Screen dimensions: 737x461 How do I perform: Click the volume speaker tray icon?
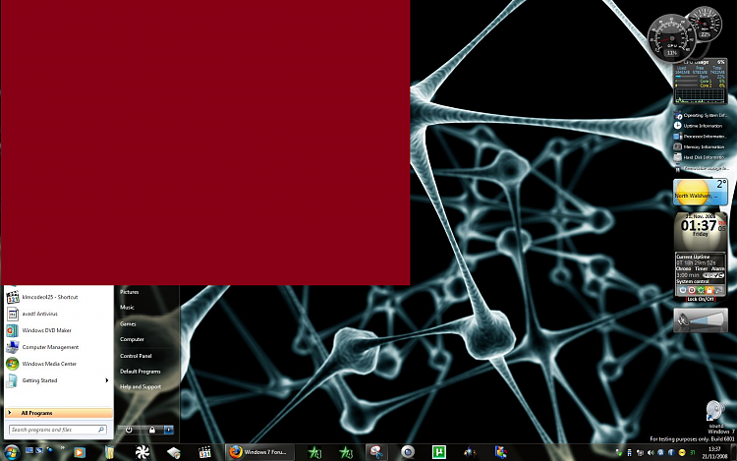pos(651,452)
